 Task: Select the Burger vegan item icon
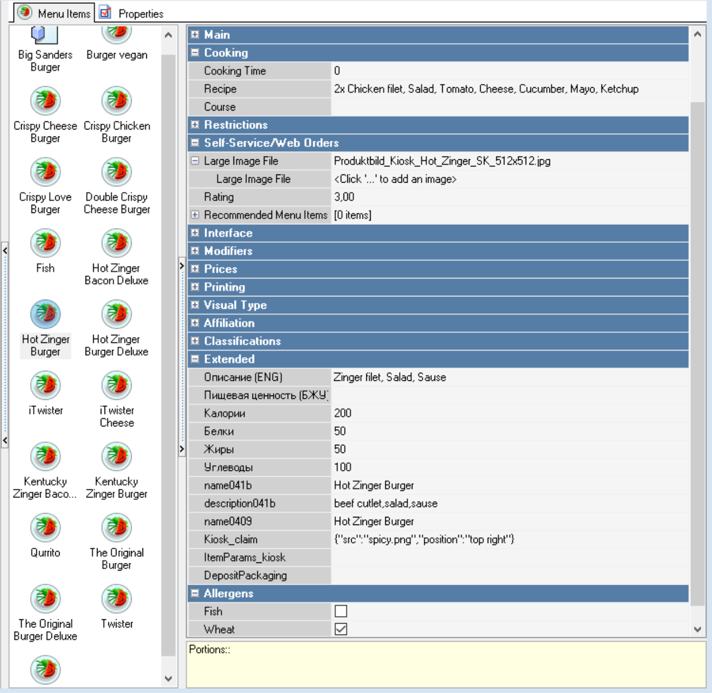[x=116, y=35]
